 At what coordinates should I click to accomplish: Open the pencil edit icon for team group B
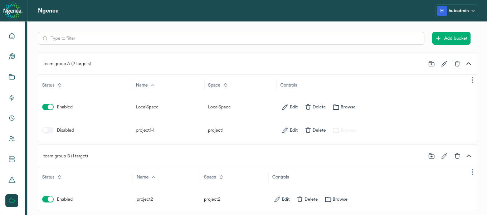pyautogui.click(x=444, y=156)
